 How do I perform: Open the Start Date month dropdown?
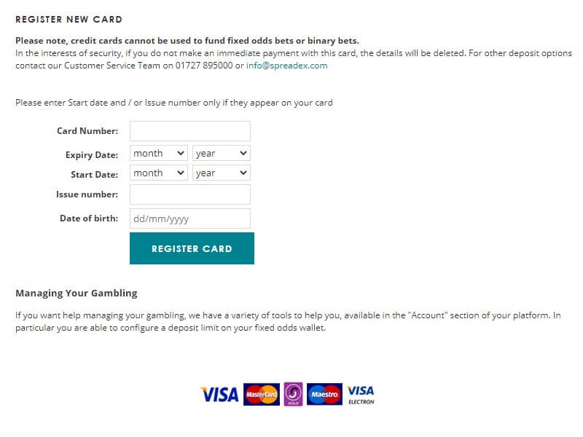tap(159, 173)
